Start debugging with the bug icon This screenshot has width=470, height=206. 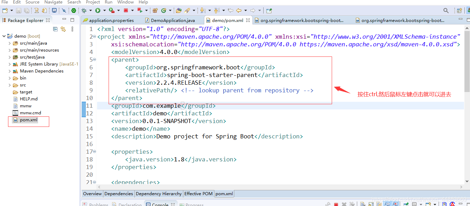[84, 10]
